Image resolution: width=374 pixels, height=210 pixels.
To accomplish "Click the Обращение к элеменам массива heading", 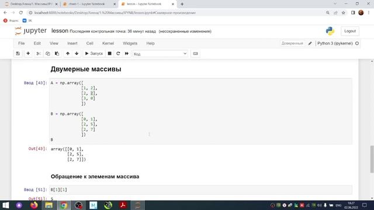I will point(95,177).
